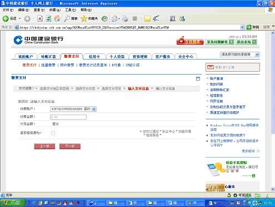Image resolution: width=275 pixels, height=207 pixels.
Task: Stop page loading with red X icon
Action: 40,18
